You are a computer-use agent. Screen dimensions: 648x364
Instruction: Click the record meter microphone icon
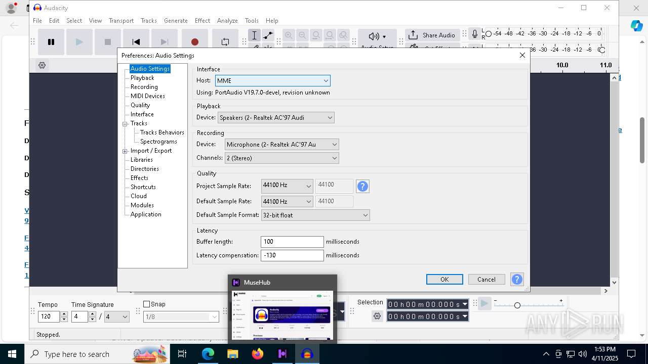coord(474,34)
